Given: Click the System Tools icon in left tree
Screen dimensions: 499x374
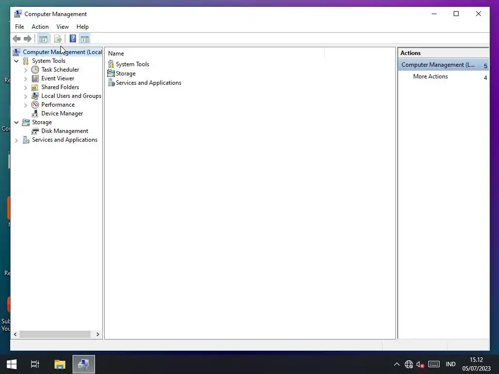Looking at the screenshot, I should click(x=26, y=61).
